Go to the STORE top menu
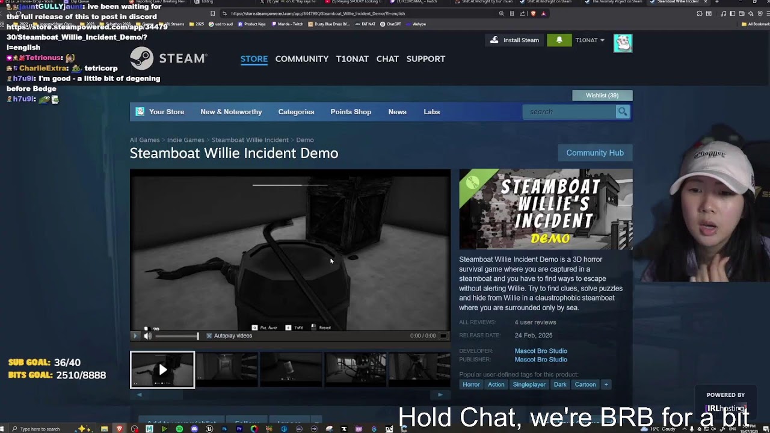Image resolution: width=770 pixels, height=433 pixels. tap(254, 59)
